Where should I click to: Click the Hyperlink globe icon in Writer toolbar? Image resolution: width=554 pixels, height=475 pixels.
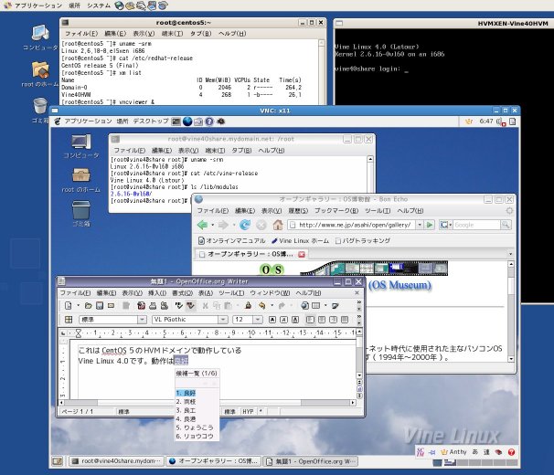[x=304, y=305]
